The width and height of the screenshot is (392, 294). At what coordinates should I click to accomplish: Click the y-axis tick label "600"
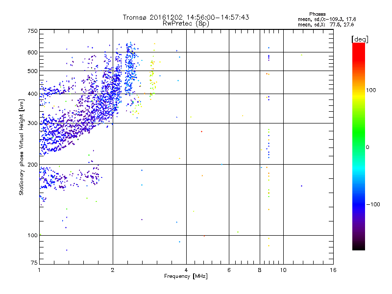(32, 52)
